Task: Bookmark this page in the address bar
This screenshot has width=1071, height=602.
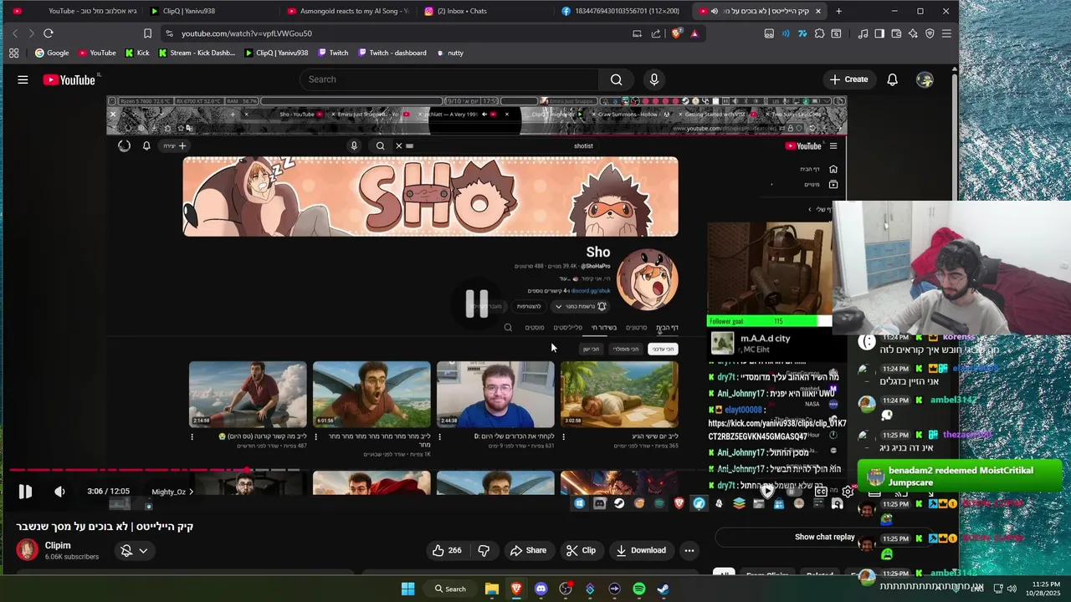Action: coord(147,33)
